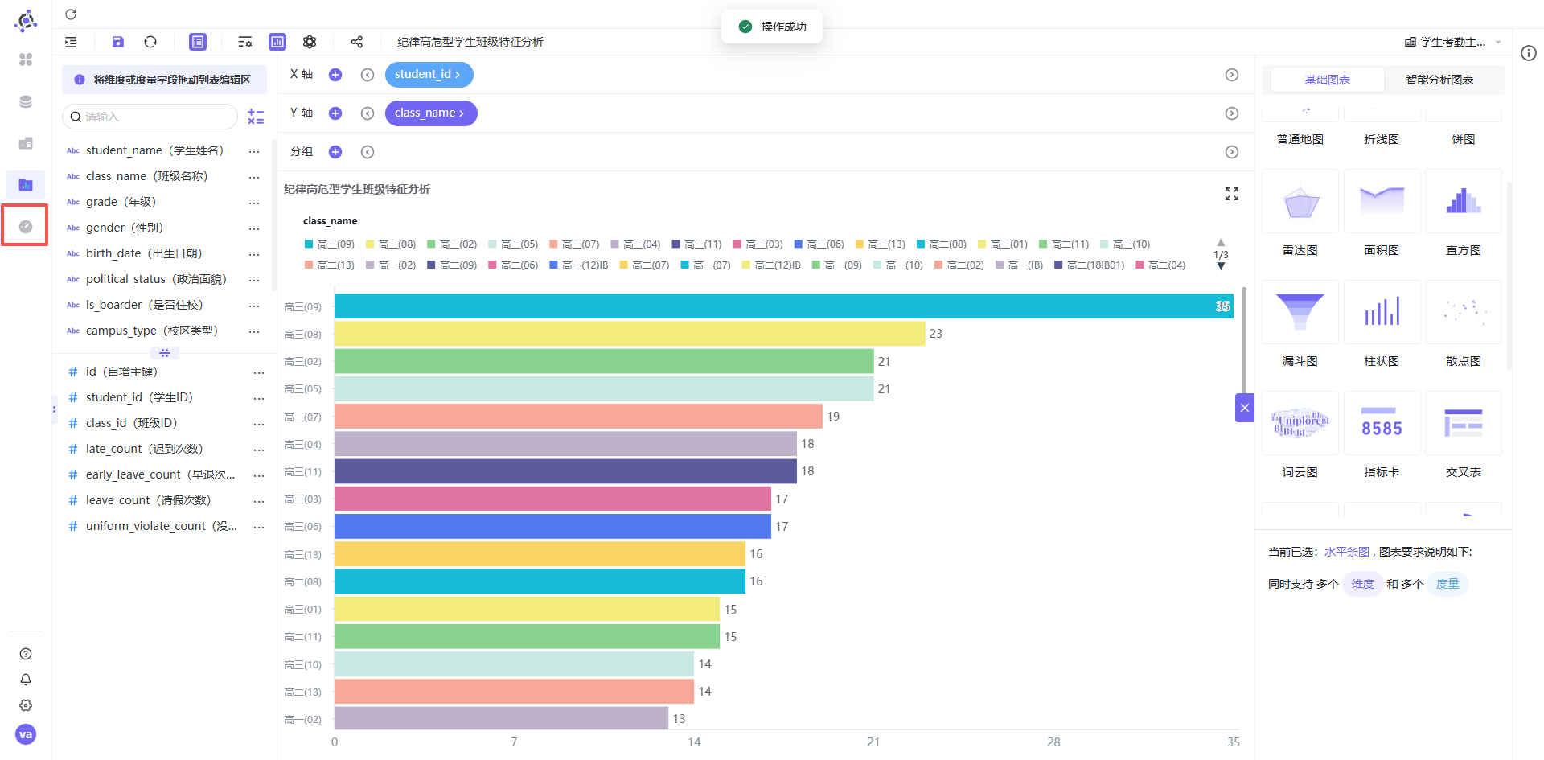Click the refresh data icon beside save
This screenshot has width=1544, height=760.
click(x=150, y=42)
